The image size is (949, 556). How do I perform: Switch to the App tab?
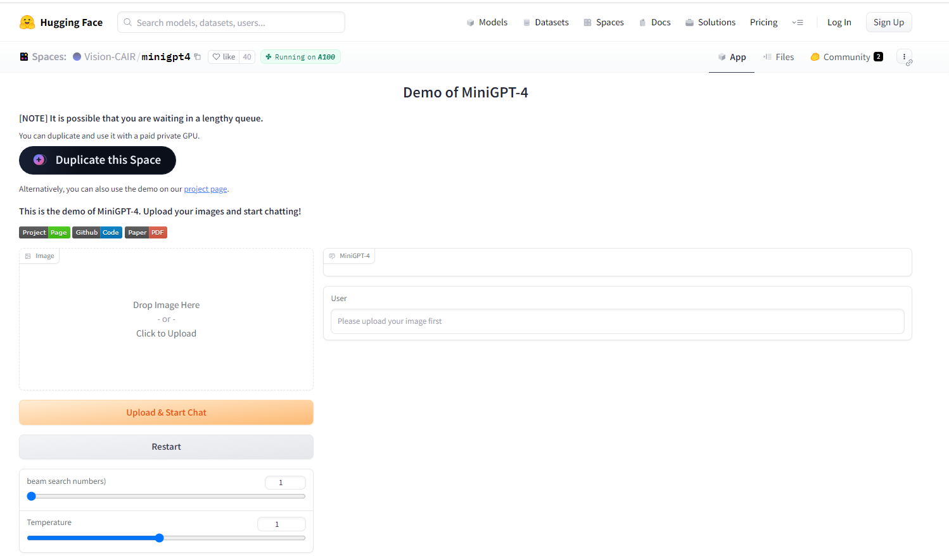732,57
